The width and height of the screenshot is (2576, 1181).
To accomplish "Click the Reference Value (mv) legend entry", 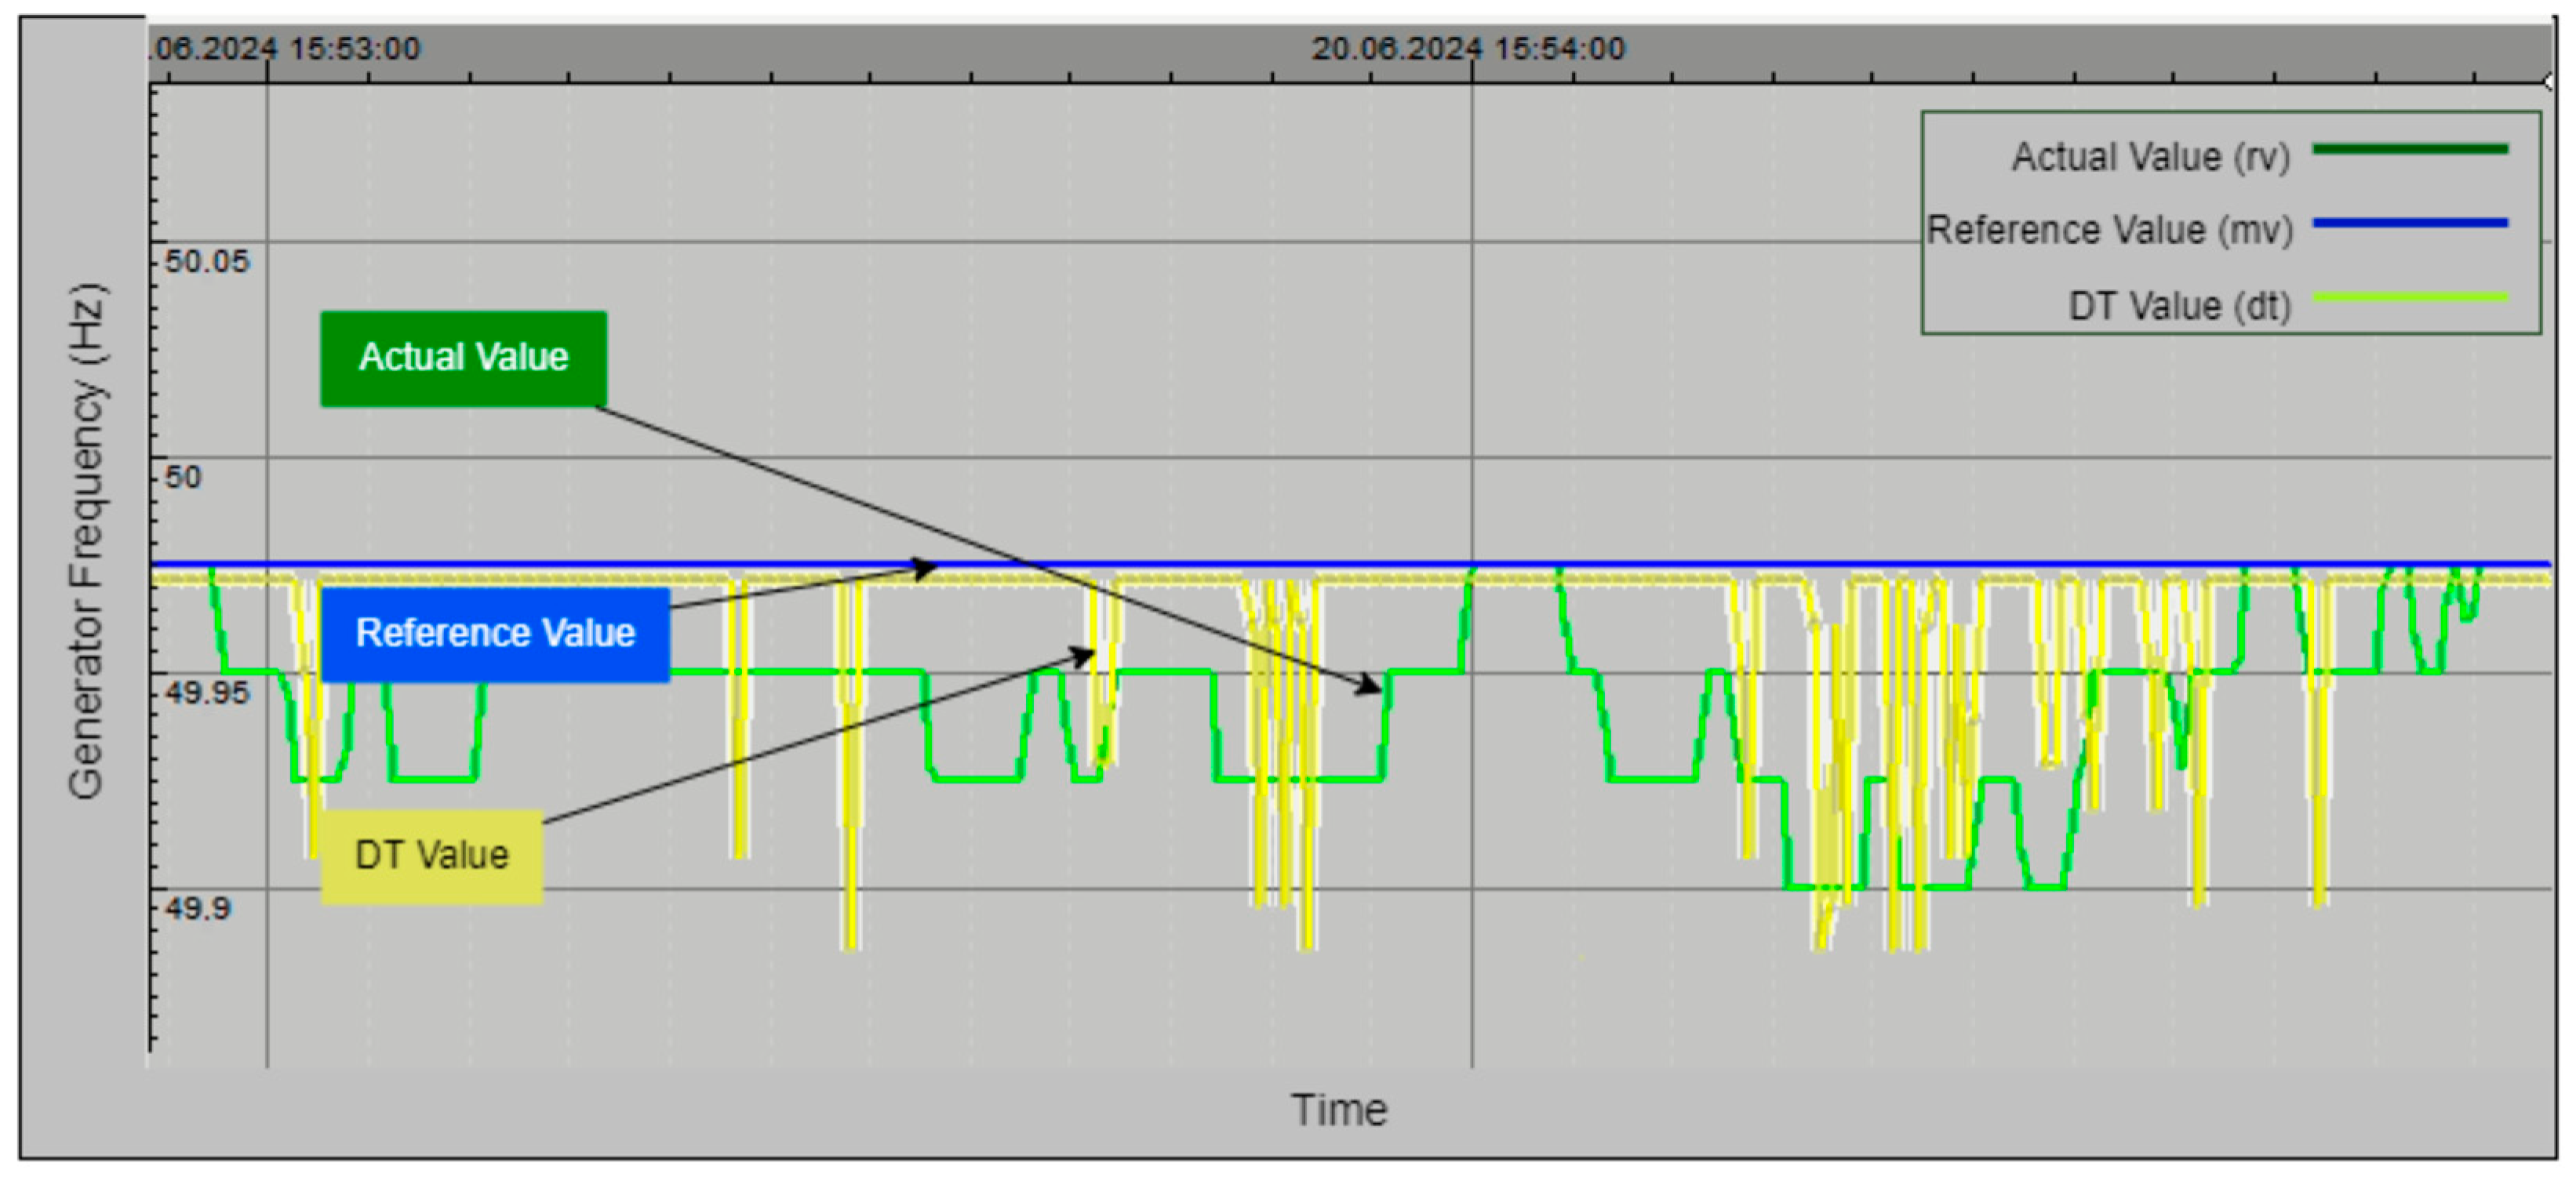I will 2109,230.
